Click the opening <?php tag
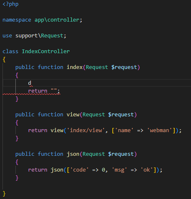 [10, 4]
